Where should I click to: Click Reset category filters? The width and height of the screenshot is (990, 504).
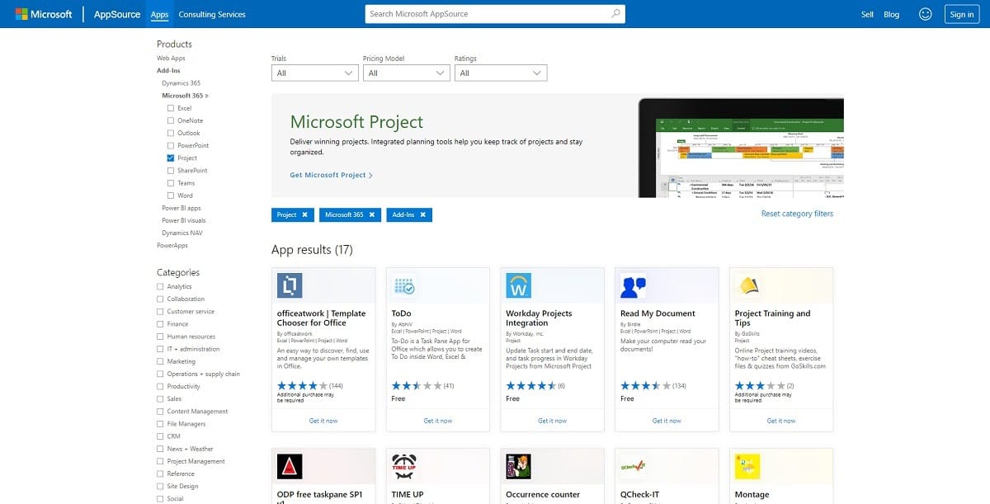[x=797, y=213]
